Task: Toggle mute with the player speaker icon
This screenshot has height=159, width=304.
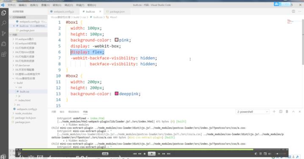Action: pos(270,154)
